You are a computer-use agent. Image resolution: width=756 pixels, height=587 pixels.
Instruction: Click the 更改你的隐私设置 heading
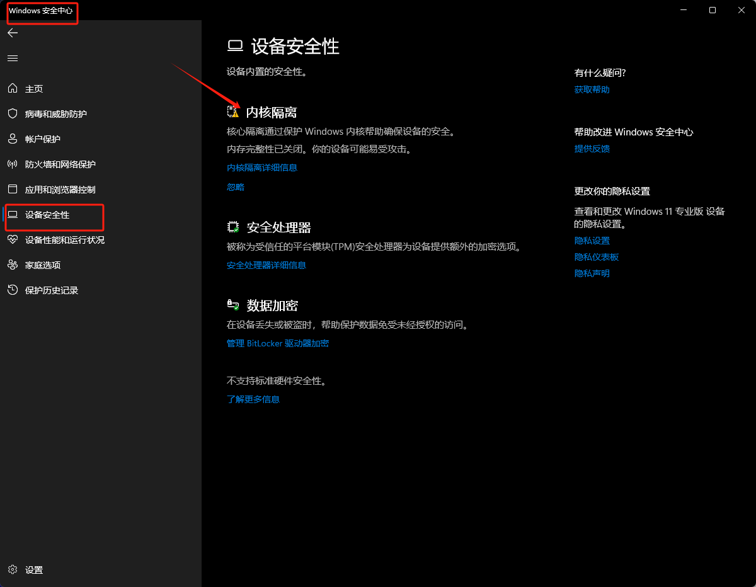[612, 191]
